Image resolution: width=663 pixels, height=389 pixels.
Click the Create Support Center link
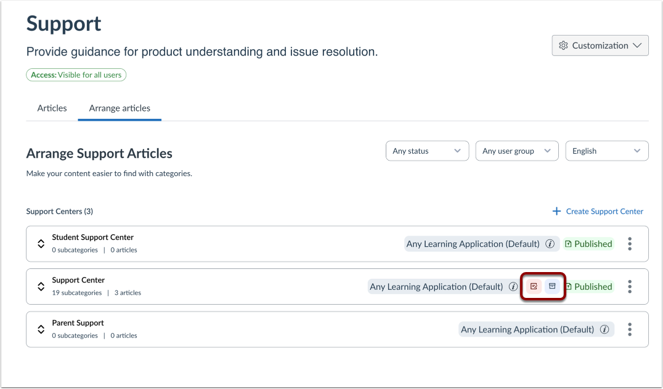click(597, 211)
